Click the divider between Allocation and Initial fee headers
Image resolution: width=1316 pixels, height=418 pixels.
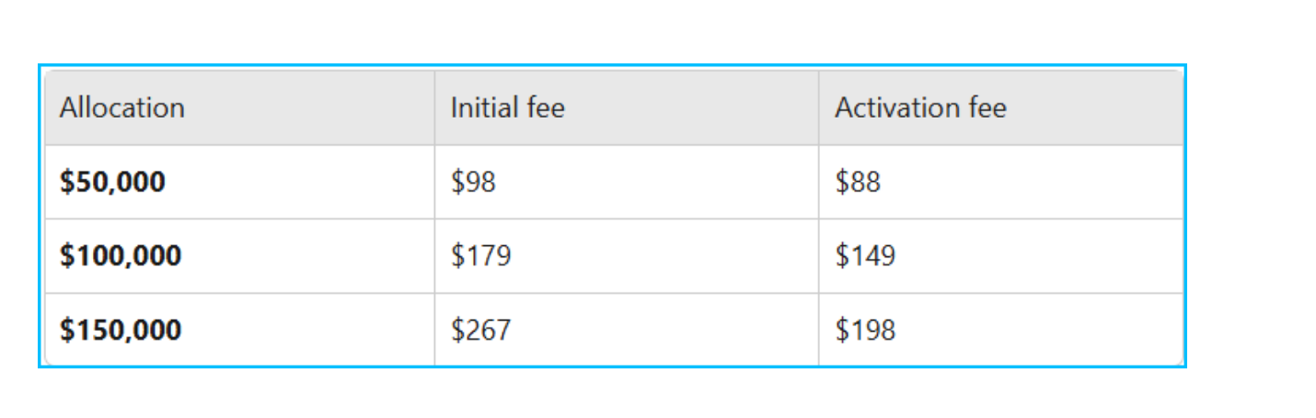[434, 107]
